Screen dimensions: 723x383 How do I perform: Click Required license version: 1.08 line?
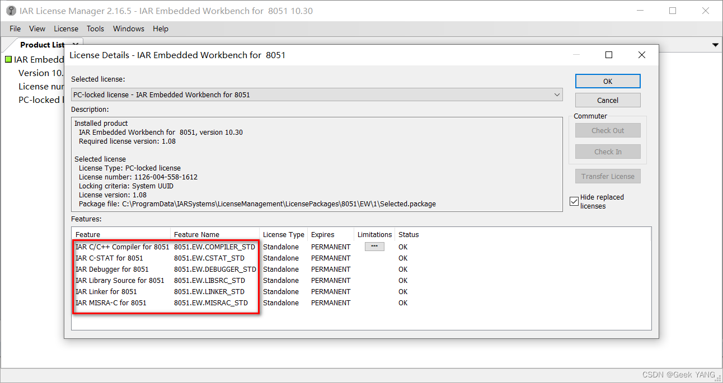pos(127,141)
